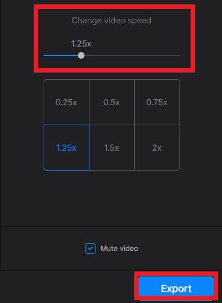222x303 pixels.
Task: Slow video to quarter speed using 0.25x
Action: [66, 102]
